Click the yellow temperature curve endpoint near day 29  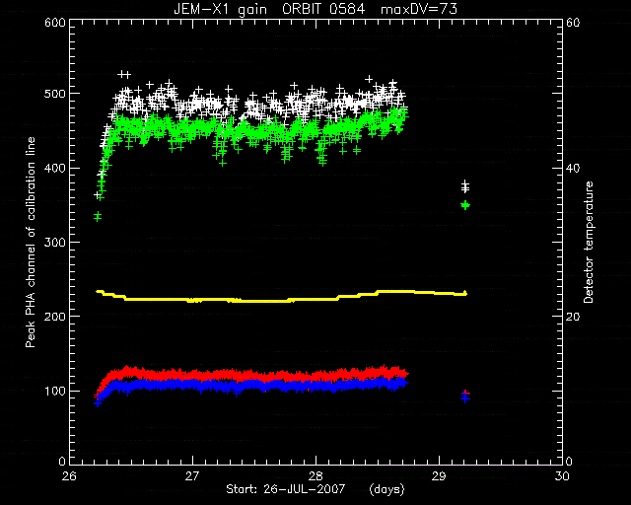coord(465,293)
